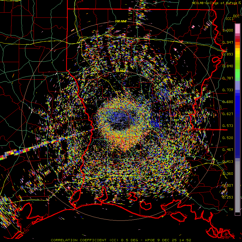This screenshot has width=242, height=242.
Task: Click the 0.467 legend value
Action: [228, 150]
